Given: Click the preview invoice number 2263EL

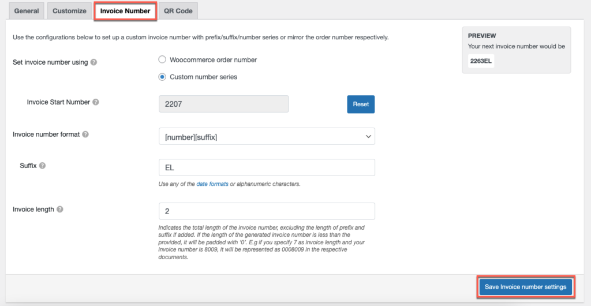Looking at the screenshot, I should [x=481, y=61].
